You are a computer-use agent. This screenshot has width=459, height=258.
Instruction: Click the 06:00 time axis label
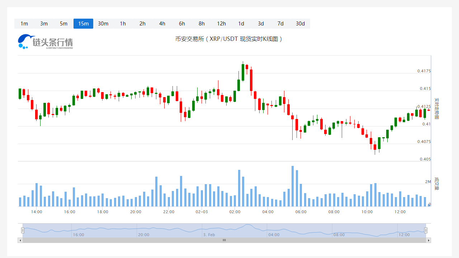(301, 212)
